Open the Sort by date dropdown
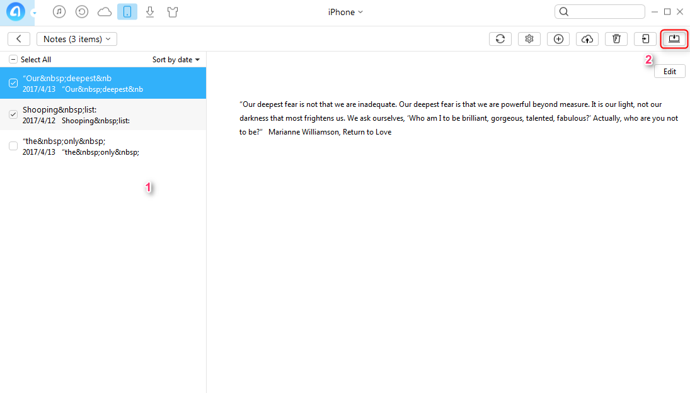This screenshot has width=690, height=393. tap(176, 60)
